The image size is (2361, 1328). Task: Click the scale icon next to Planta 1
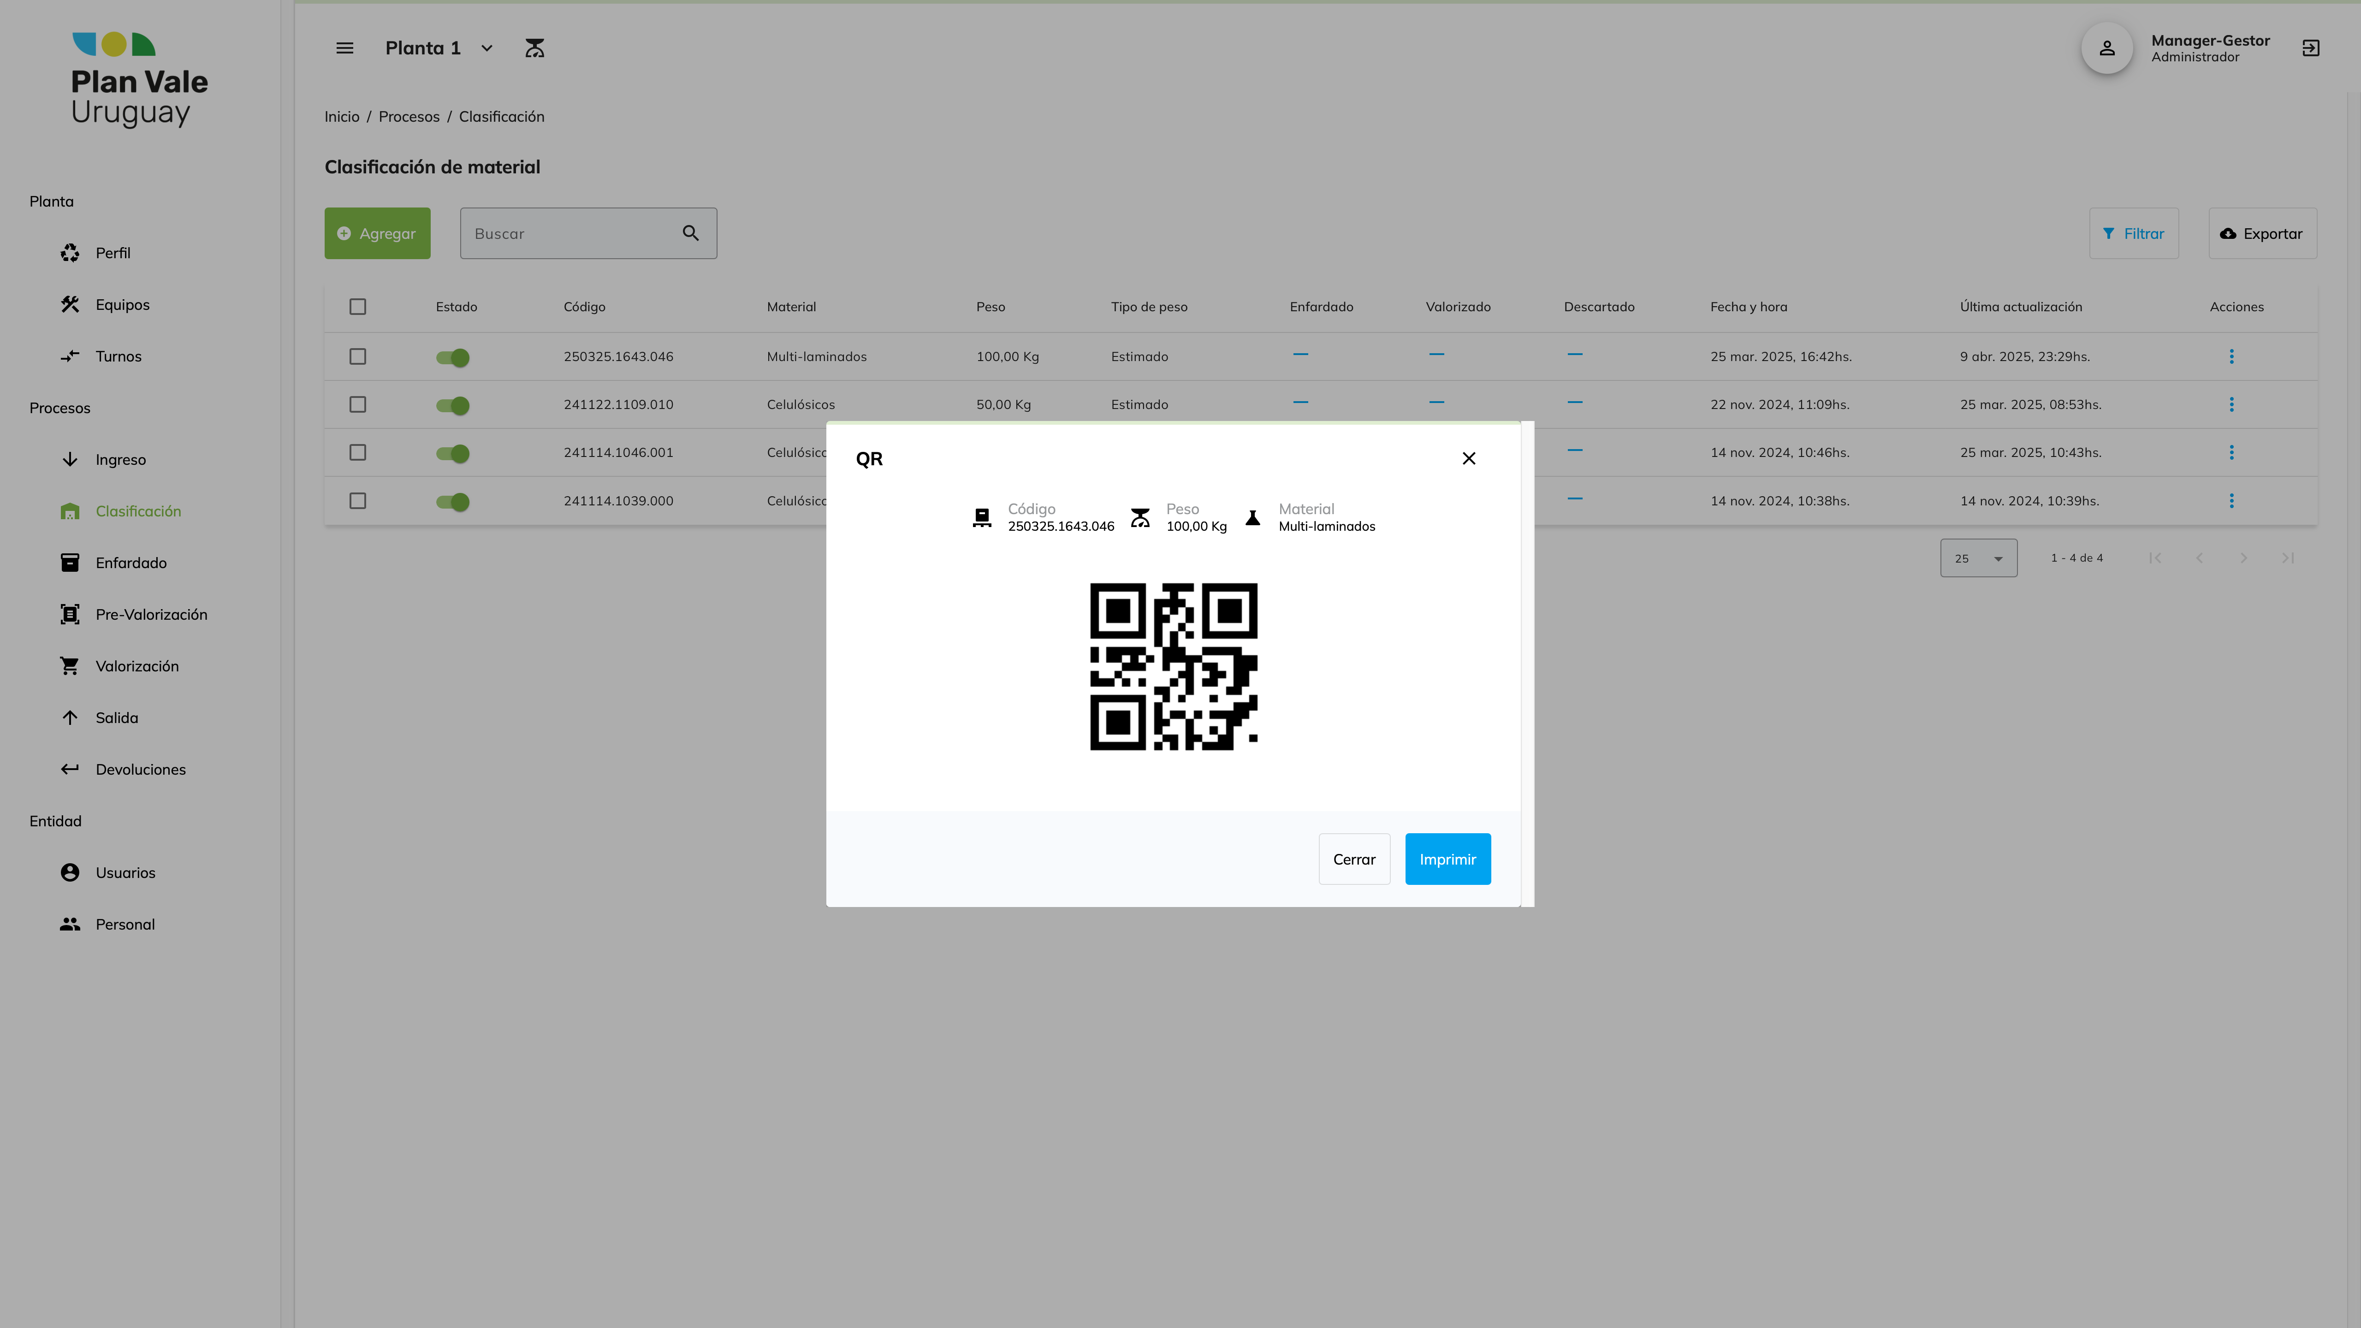534,47
